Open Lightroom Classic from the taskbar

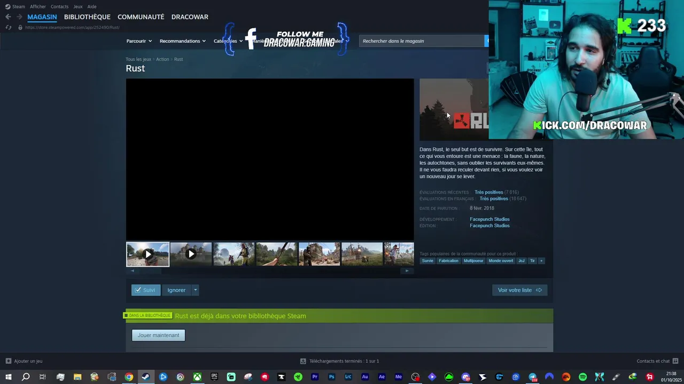[x=348, y=377]
